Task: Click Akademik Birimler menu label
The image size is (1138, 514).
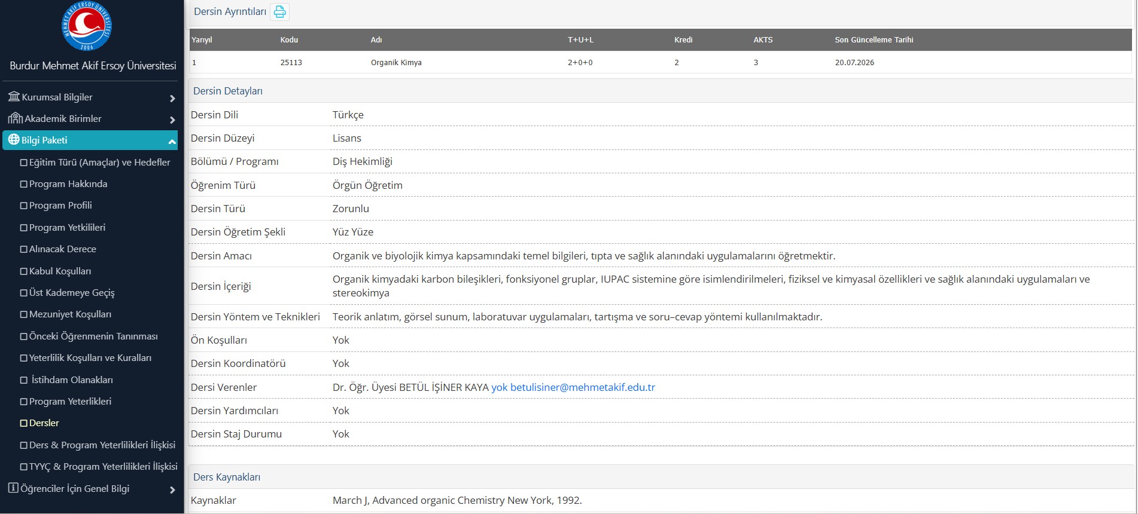Action: tap(63, 118)
